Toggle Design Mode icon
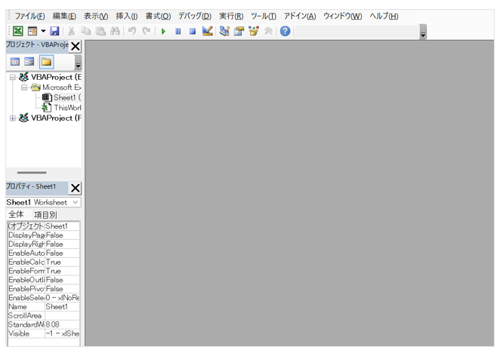This screenshot has width=497, height=350. [207, 31]
